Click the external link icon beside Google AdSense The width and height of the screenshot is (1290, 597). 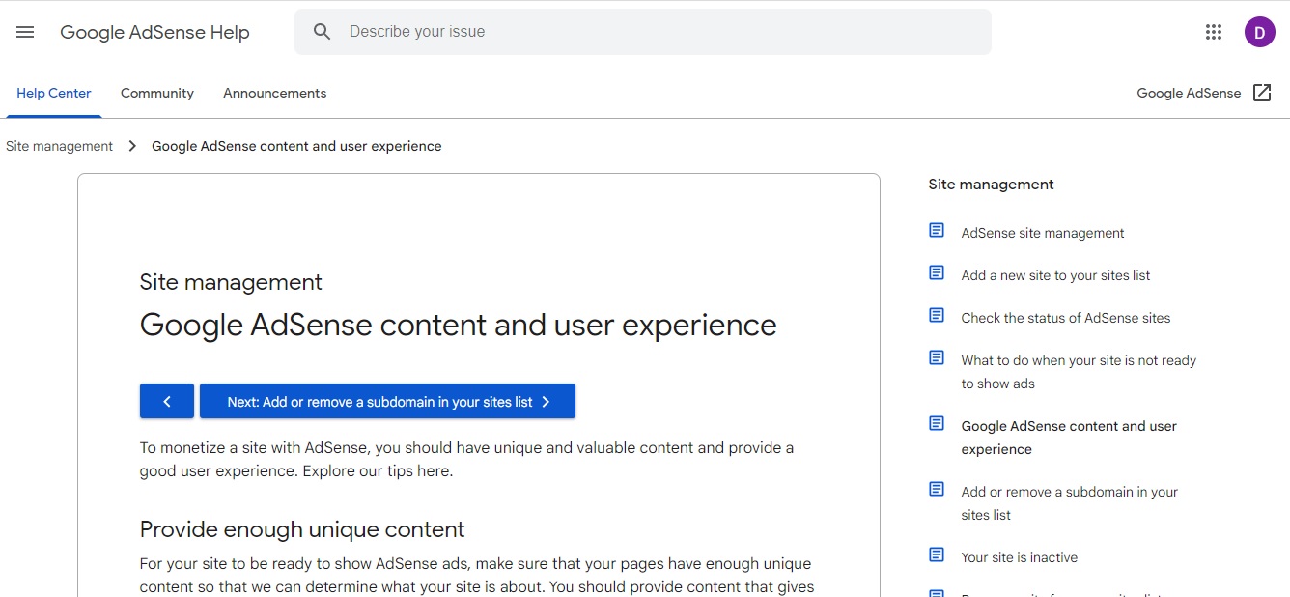[x=1262, y=93]
